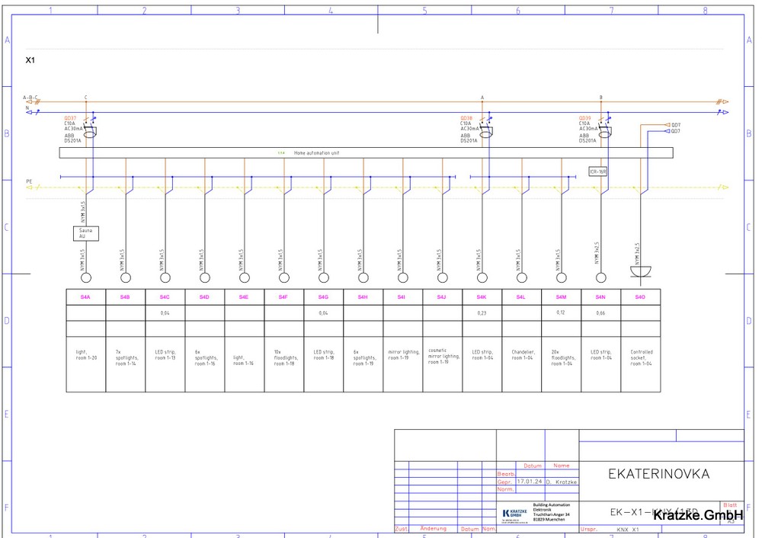762x538 pixels.
Task: Select the Controlled socket description cell
Action: [641, 357]
